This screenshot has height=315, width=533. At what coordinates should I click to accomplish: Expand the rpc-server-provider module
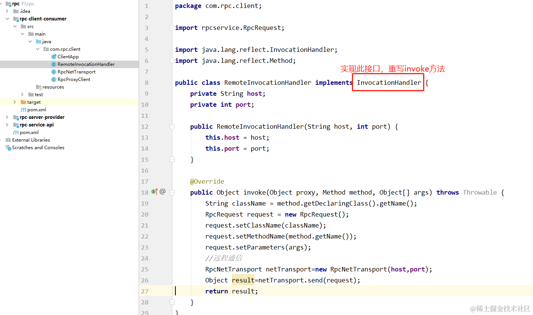[x=7, y=117]
